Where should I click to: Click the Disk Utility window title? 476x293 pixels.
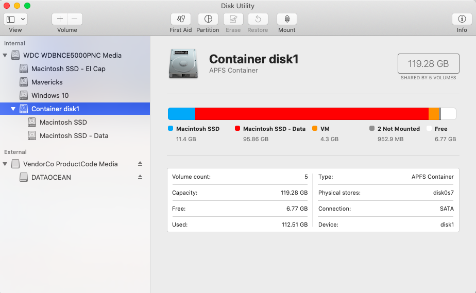[237, 6]
